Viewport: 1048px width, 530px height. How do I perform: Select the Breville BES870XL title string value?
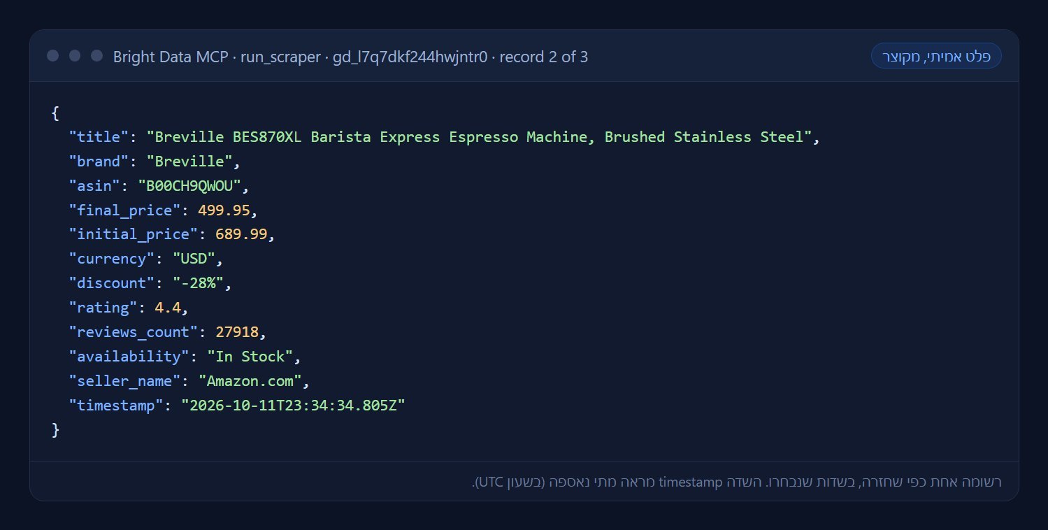point(478,137)
